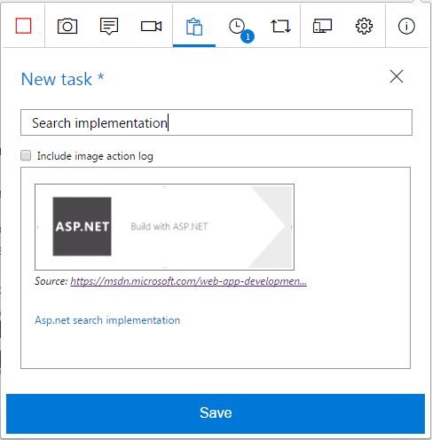Click the blue notification badge showing 1
The image size is (432, 440).
[x=247, y=36]
